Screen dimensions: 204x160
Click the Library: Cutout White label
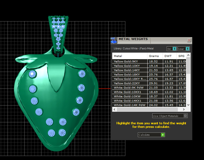[x=134, y=49]
